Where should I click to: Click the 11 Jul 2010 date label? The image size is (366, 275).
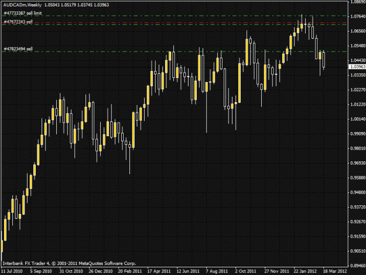point(12,271)
